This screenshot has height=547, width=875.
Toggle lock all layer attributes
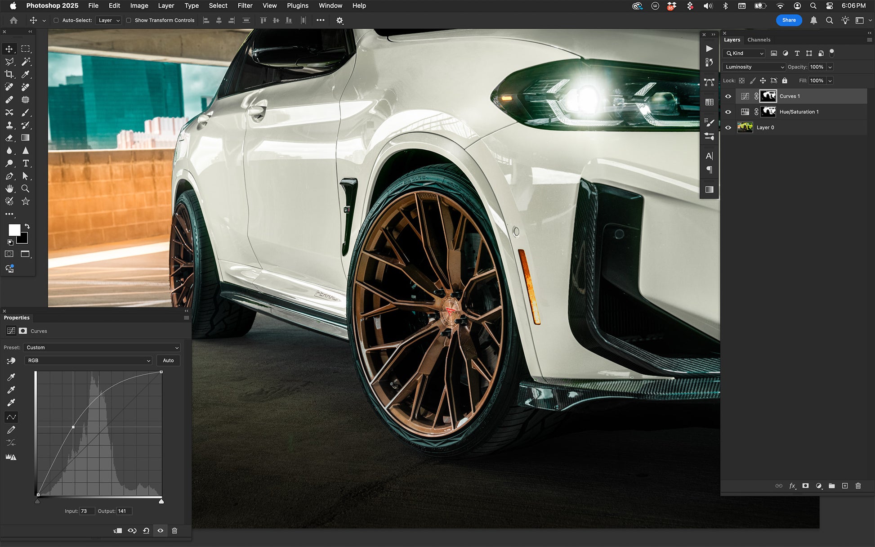785,81
